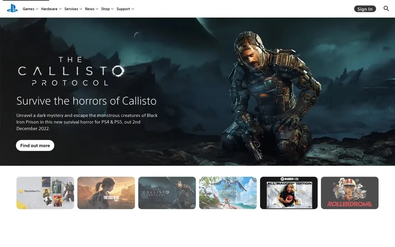Expand the Shop dropdown chevron

(112, 9)
